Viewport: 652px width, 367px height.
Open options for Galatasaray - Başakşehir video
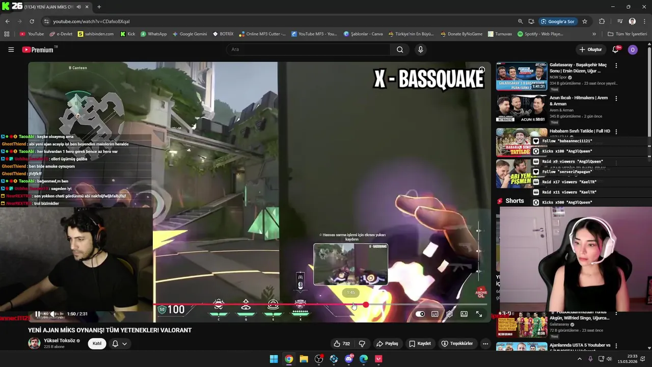click(616, 66)
